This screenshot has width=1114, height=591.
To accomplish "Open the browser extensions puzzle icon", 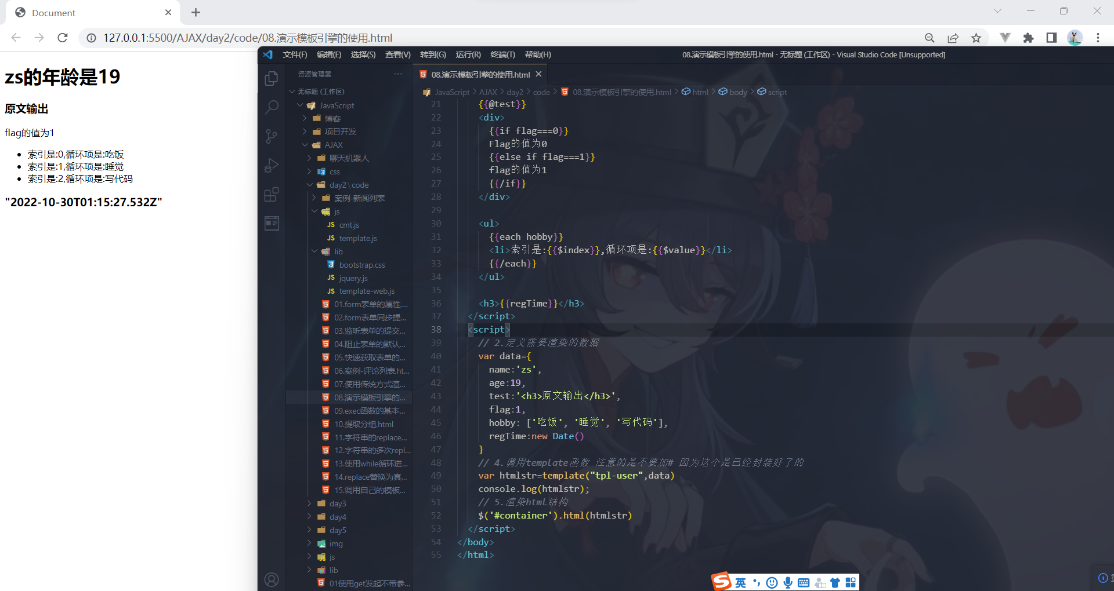I will click(1028, 38).
